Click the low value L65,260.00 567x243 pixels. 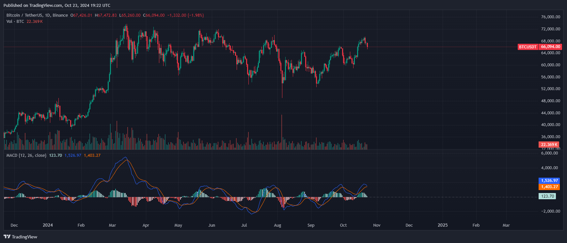coord(130,15)
